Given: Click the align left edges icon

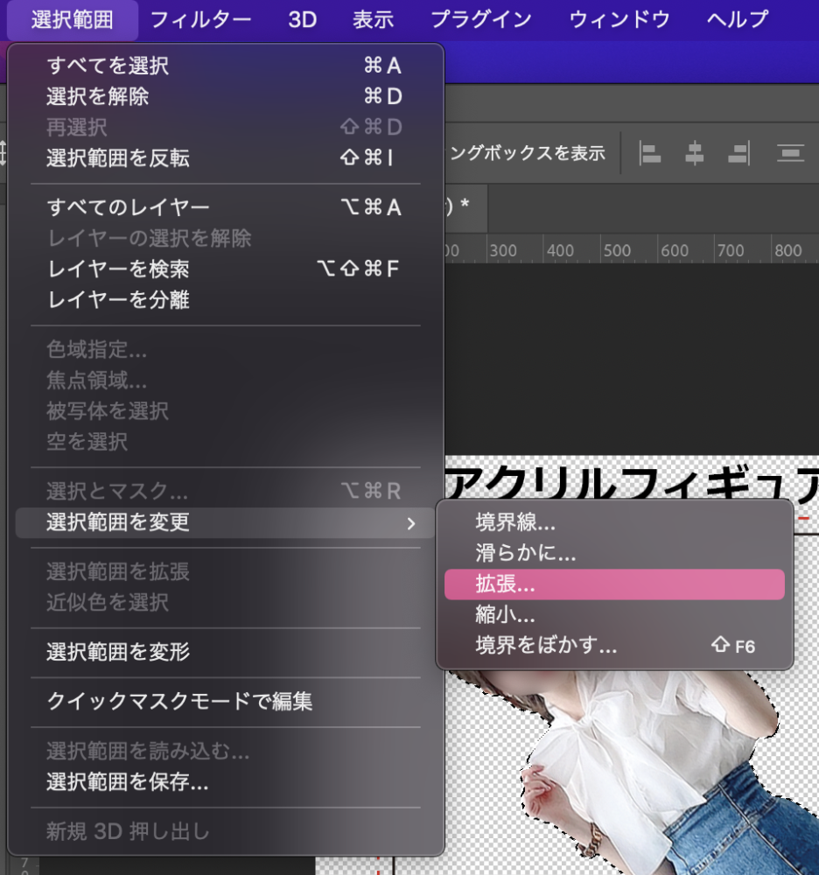Looking at the screenshot, I should pyautogui.click(x=650, y=153).
